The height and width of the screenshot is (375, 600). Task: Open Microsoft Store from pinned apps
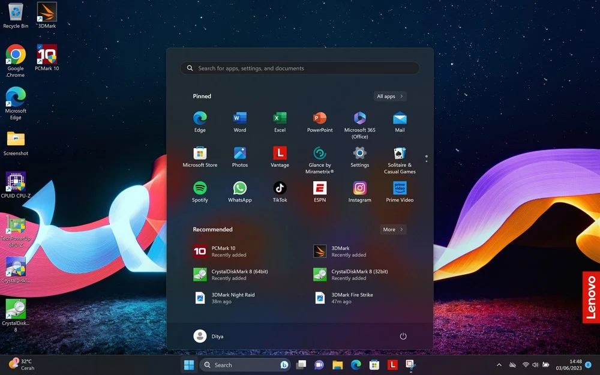click(x=200, y=157)
